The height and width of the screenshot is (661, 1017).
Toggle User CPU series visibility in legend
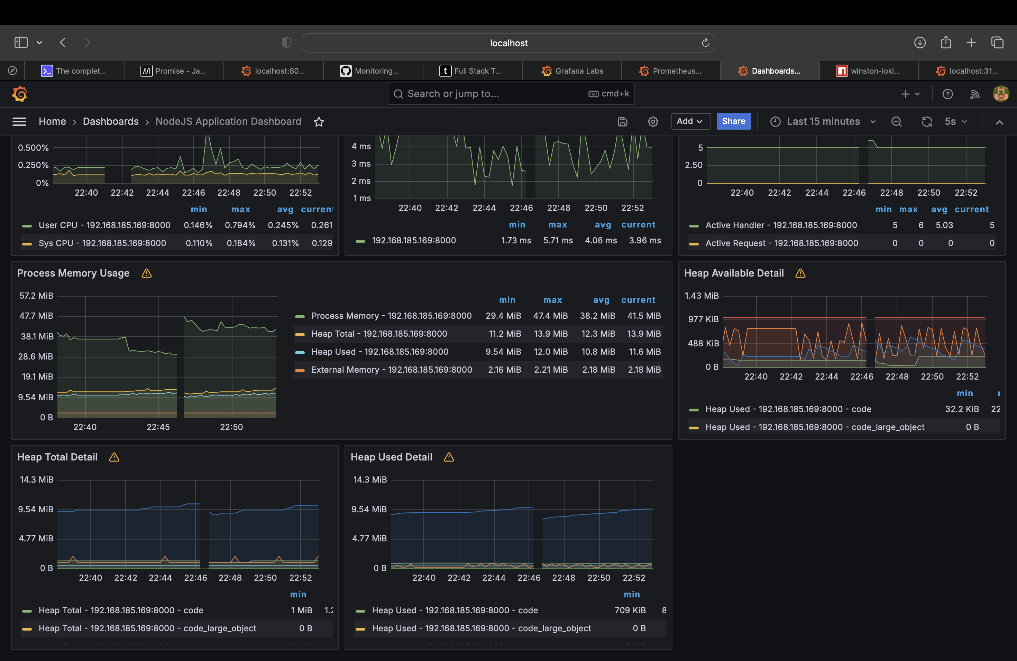click(x=104, y=225)
